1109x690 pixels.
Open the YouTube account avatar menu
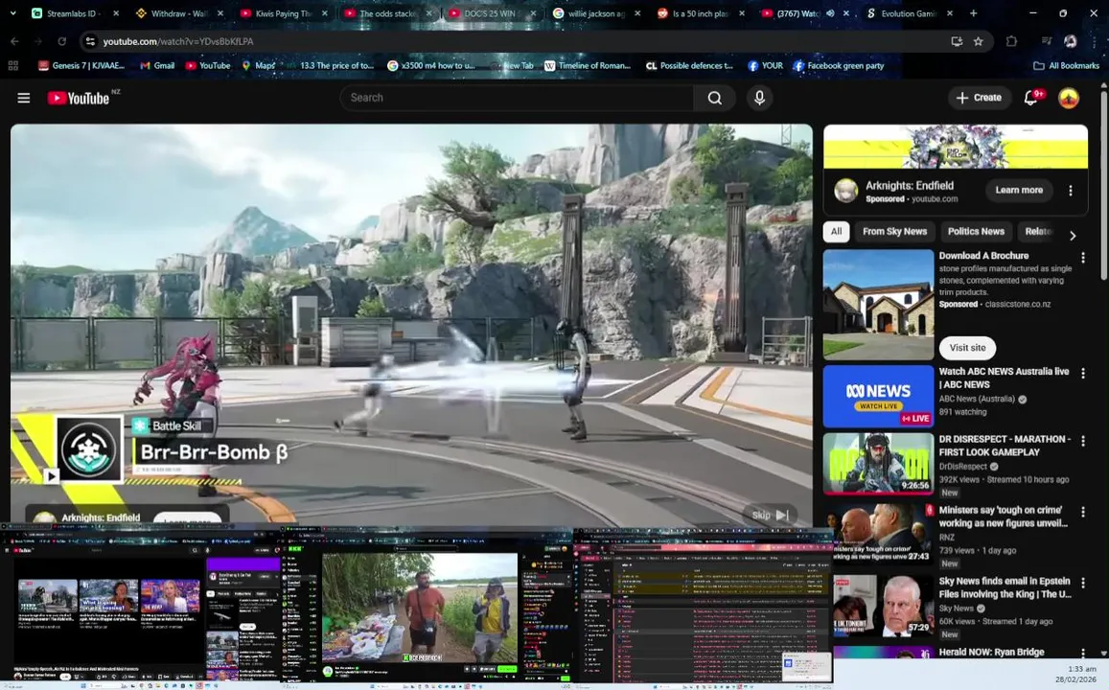pyautogui.click(x=1069, y=98)
